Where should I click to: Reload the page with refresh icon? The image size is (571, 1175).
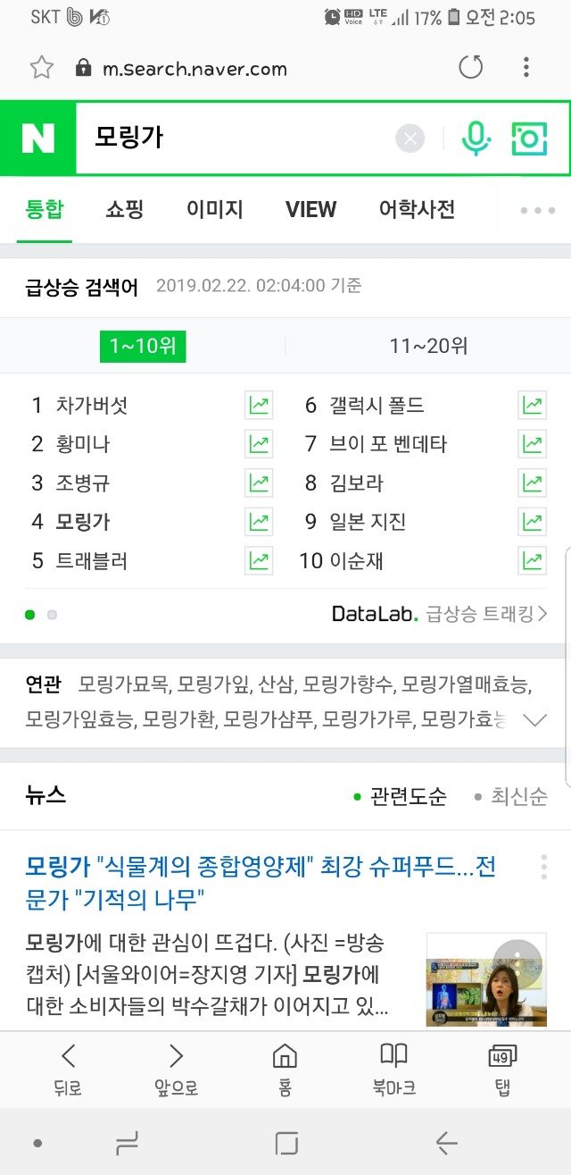(470, 67)
